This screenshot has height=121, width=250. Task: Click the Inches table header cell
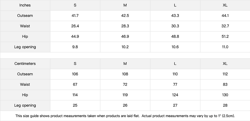pos(25,5)
